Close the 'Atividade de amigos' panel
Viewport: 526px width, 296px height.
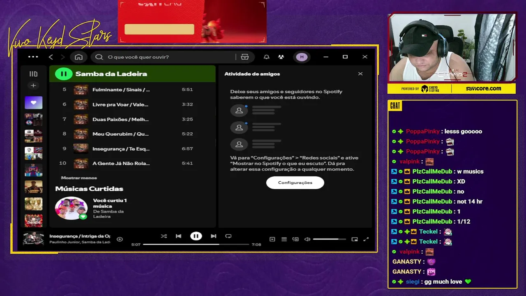360,74
